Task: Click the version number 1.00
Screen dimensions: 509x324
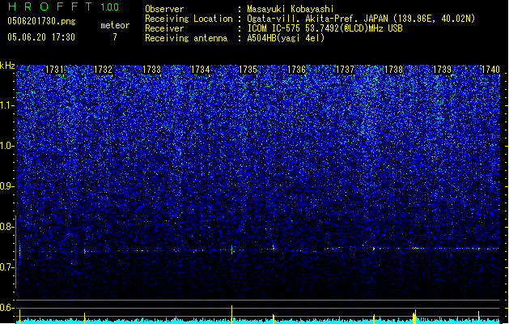Action: pos(110,7)
